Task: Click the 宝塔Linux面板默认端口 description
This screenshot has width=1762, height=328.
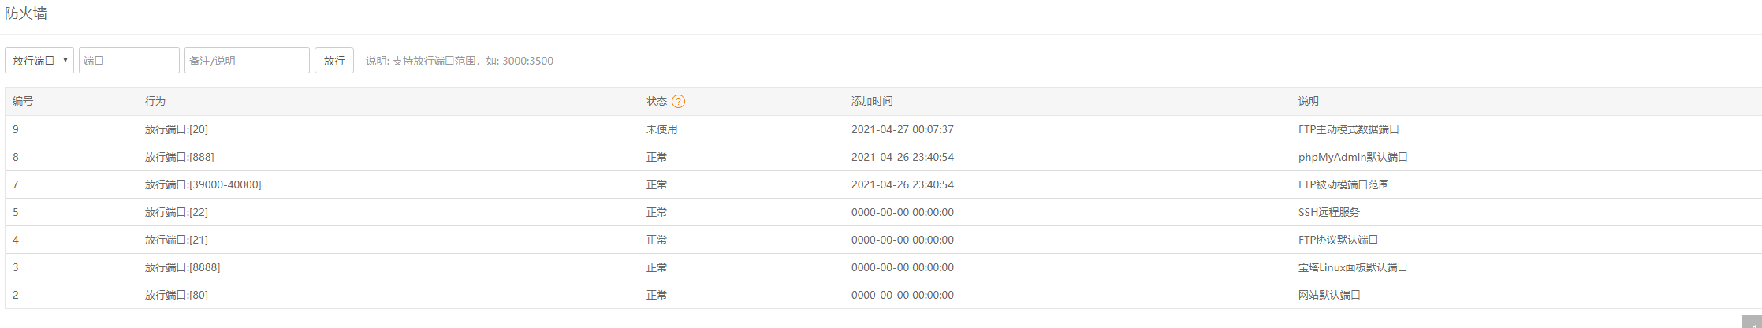Action: tap(1353, 267)
